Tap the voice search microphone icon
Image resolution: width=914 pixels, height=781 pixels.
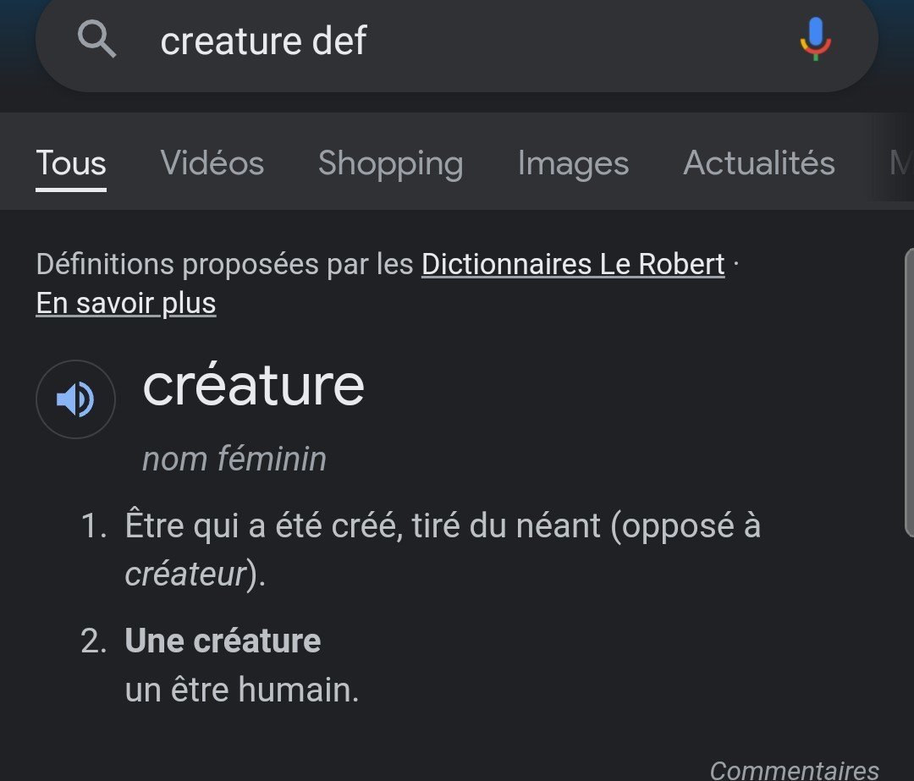(x=815, y=39)
